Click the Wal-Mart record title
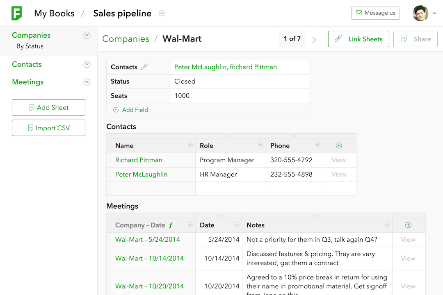 tap(182, 39)
